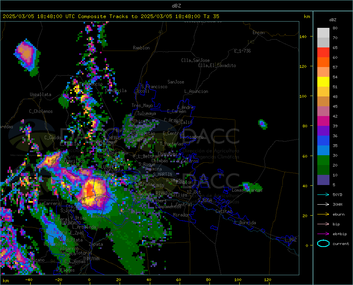This screenshot has height=285, width=353.
Task: Click the Encon label at upper right
Action: (x=258, y=33)
